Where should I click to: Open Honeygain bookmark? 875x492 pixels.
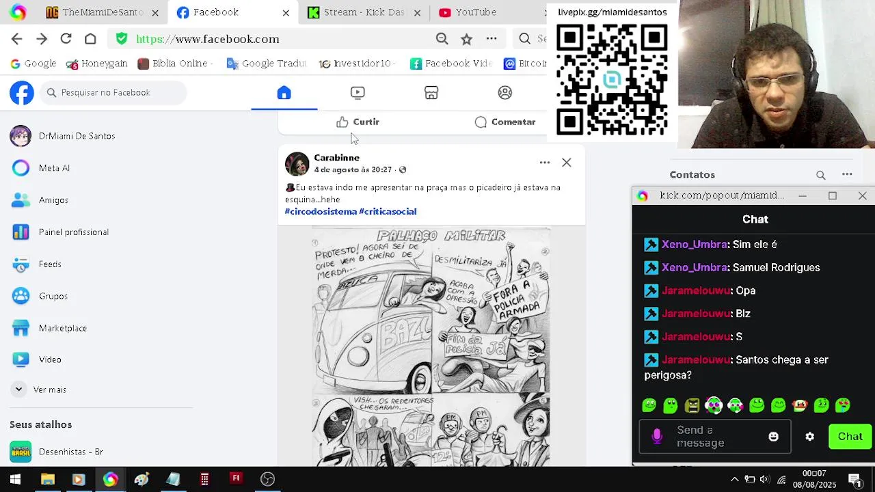[x=96, y=64]
